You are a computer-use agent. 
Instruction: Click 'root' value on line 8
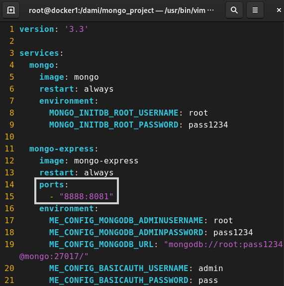pyautogui.click(x=198, y=113)
